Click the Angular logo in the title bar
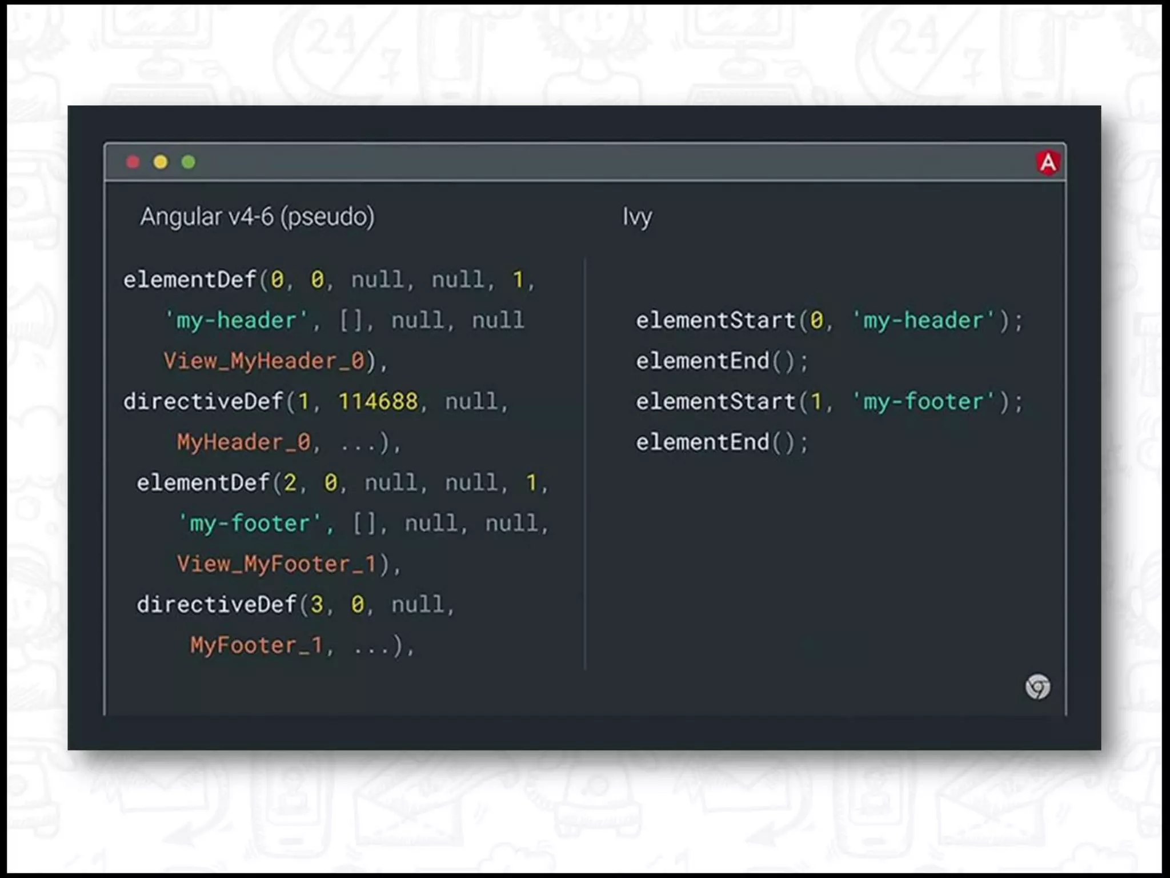The image size is (1170, 878). coord(1048,162)
